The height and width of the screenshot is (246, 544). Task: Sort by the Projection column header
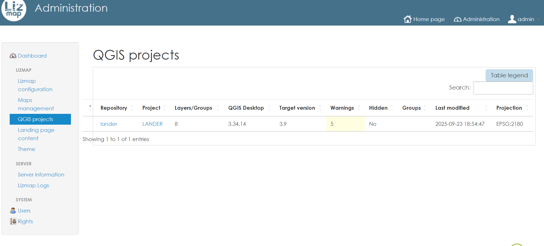click(x=509, y=108)
